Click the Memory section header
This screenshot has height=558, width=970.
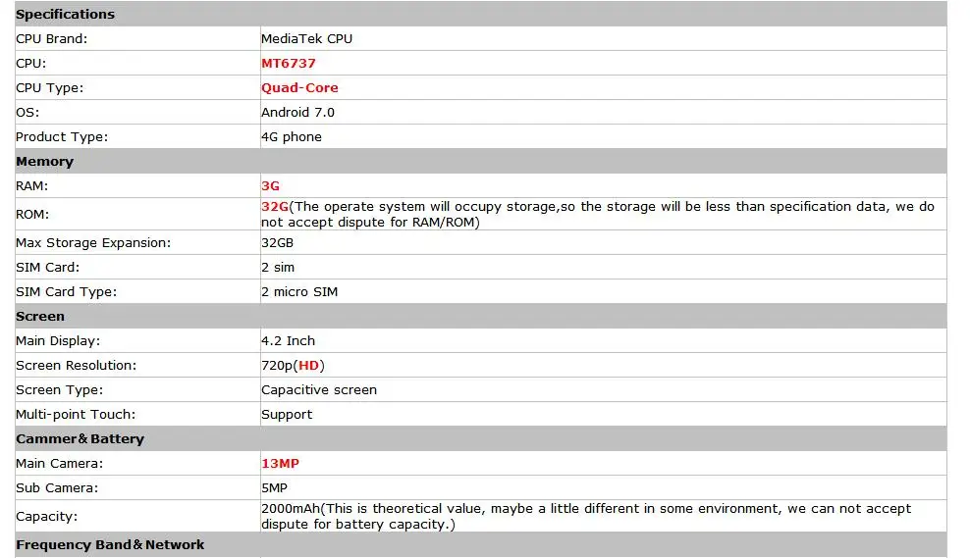pos(44,161)
